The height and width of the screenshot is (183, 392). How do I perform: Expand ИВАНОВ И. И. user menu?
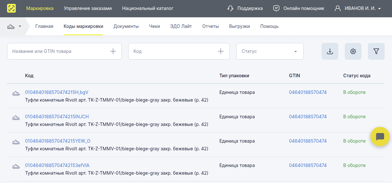[357, 8]
